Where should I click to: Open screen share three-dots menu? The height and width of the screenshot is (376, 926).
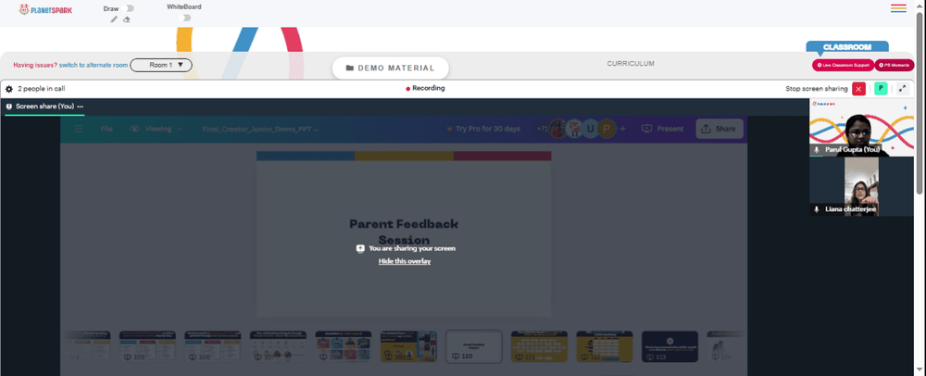(81, 107)
